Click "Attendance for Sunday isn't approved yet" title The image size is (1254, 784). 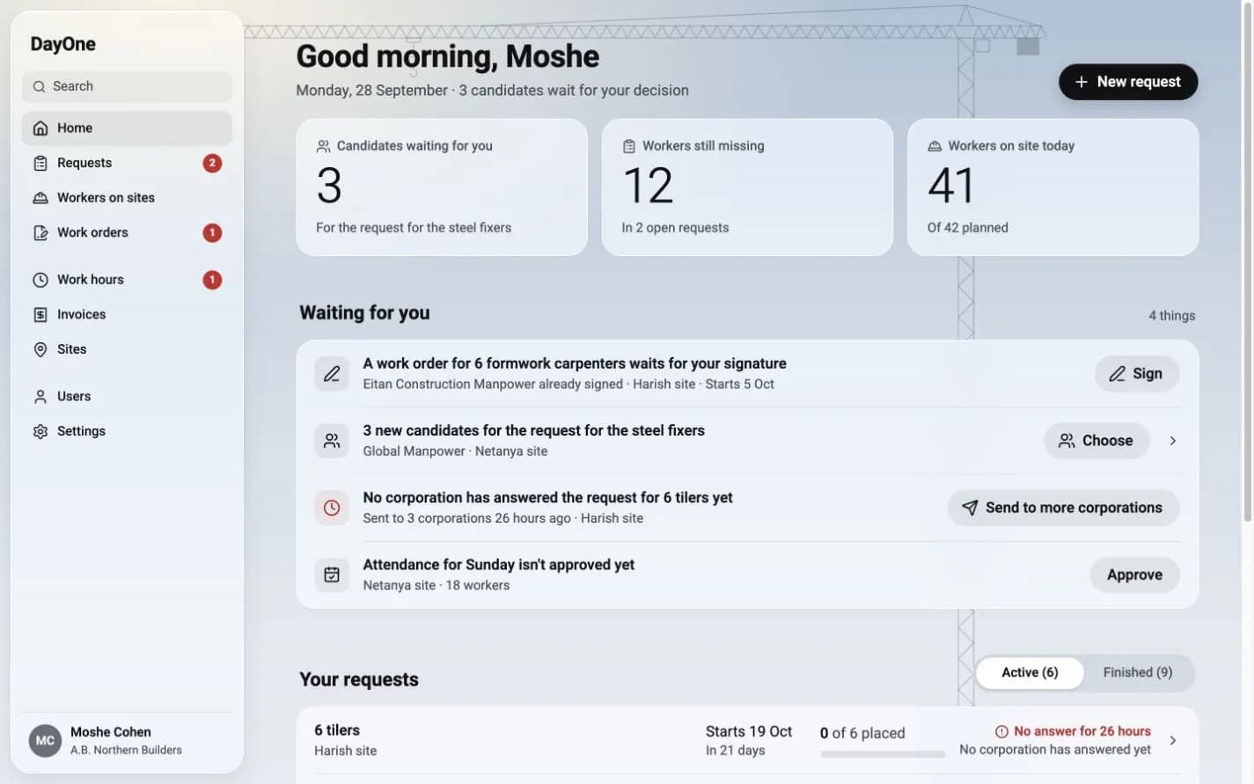(x=498, y=565)
